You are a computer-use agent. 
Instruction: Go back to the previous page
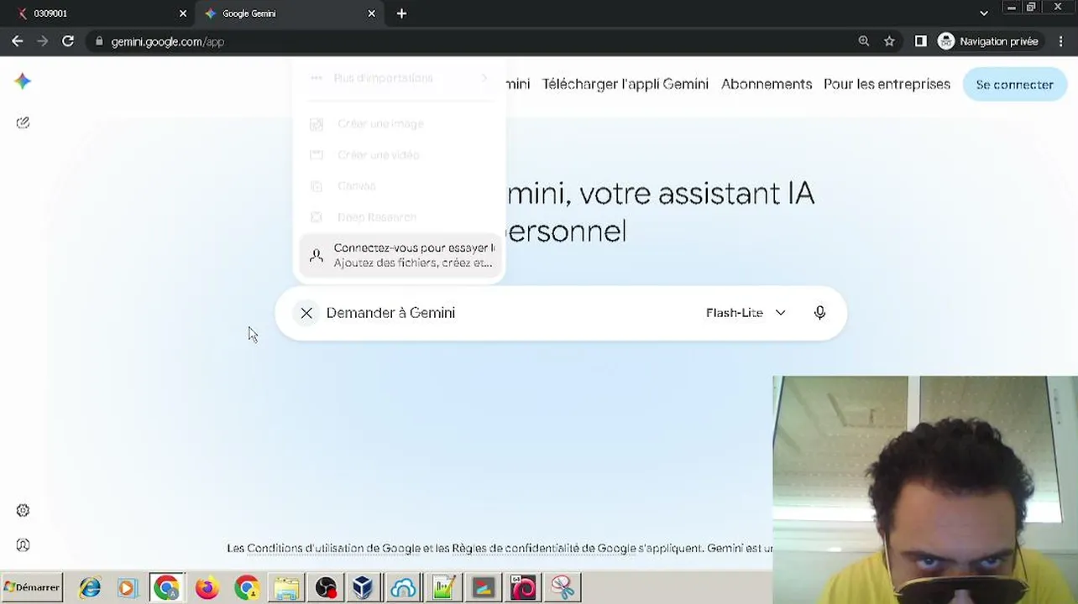point(18,41)
